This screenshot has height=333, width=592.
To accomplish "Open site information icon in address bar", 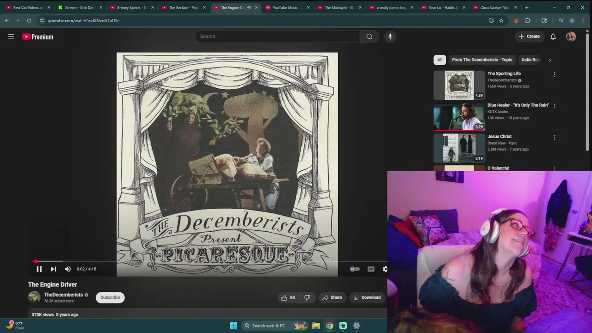I will point(42,20).
